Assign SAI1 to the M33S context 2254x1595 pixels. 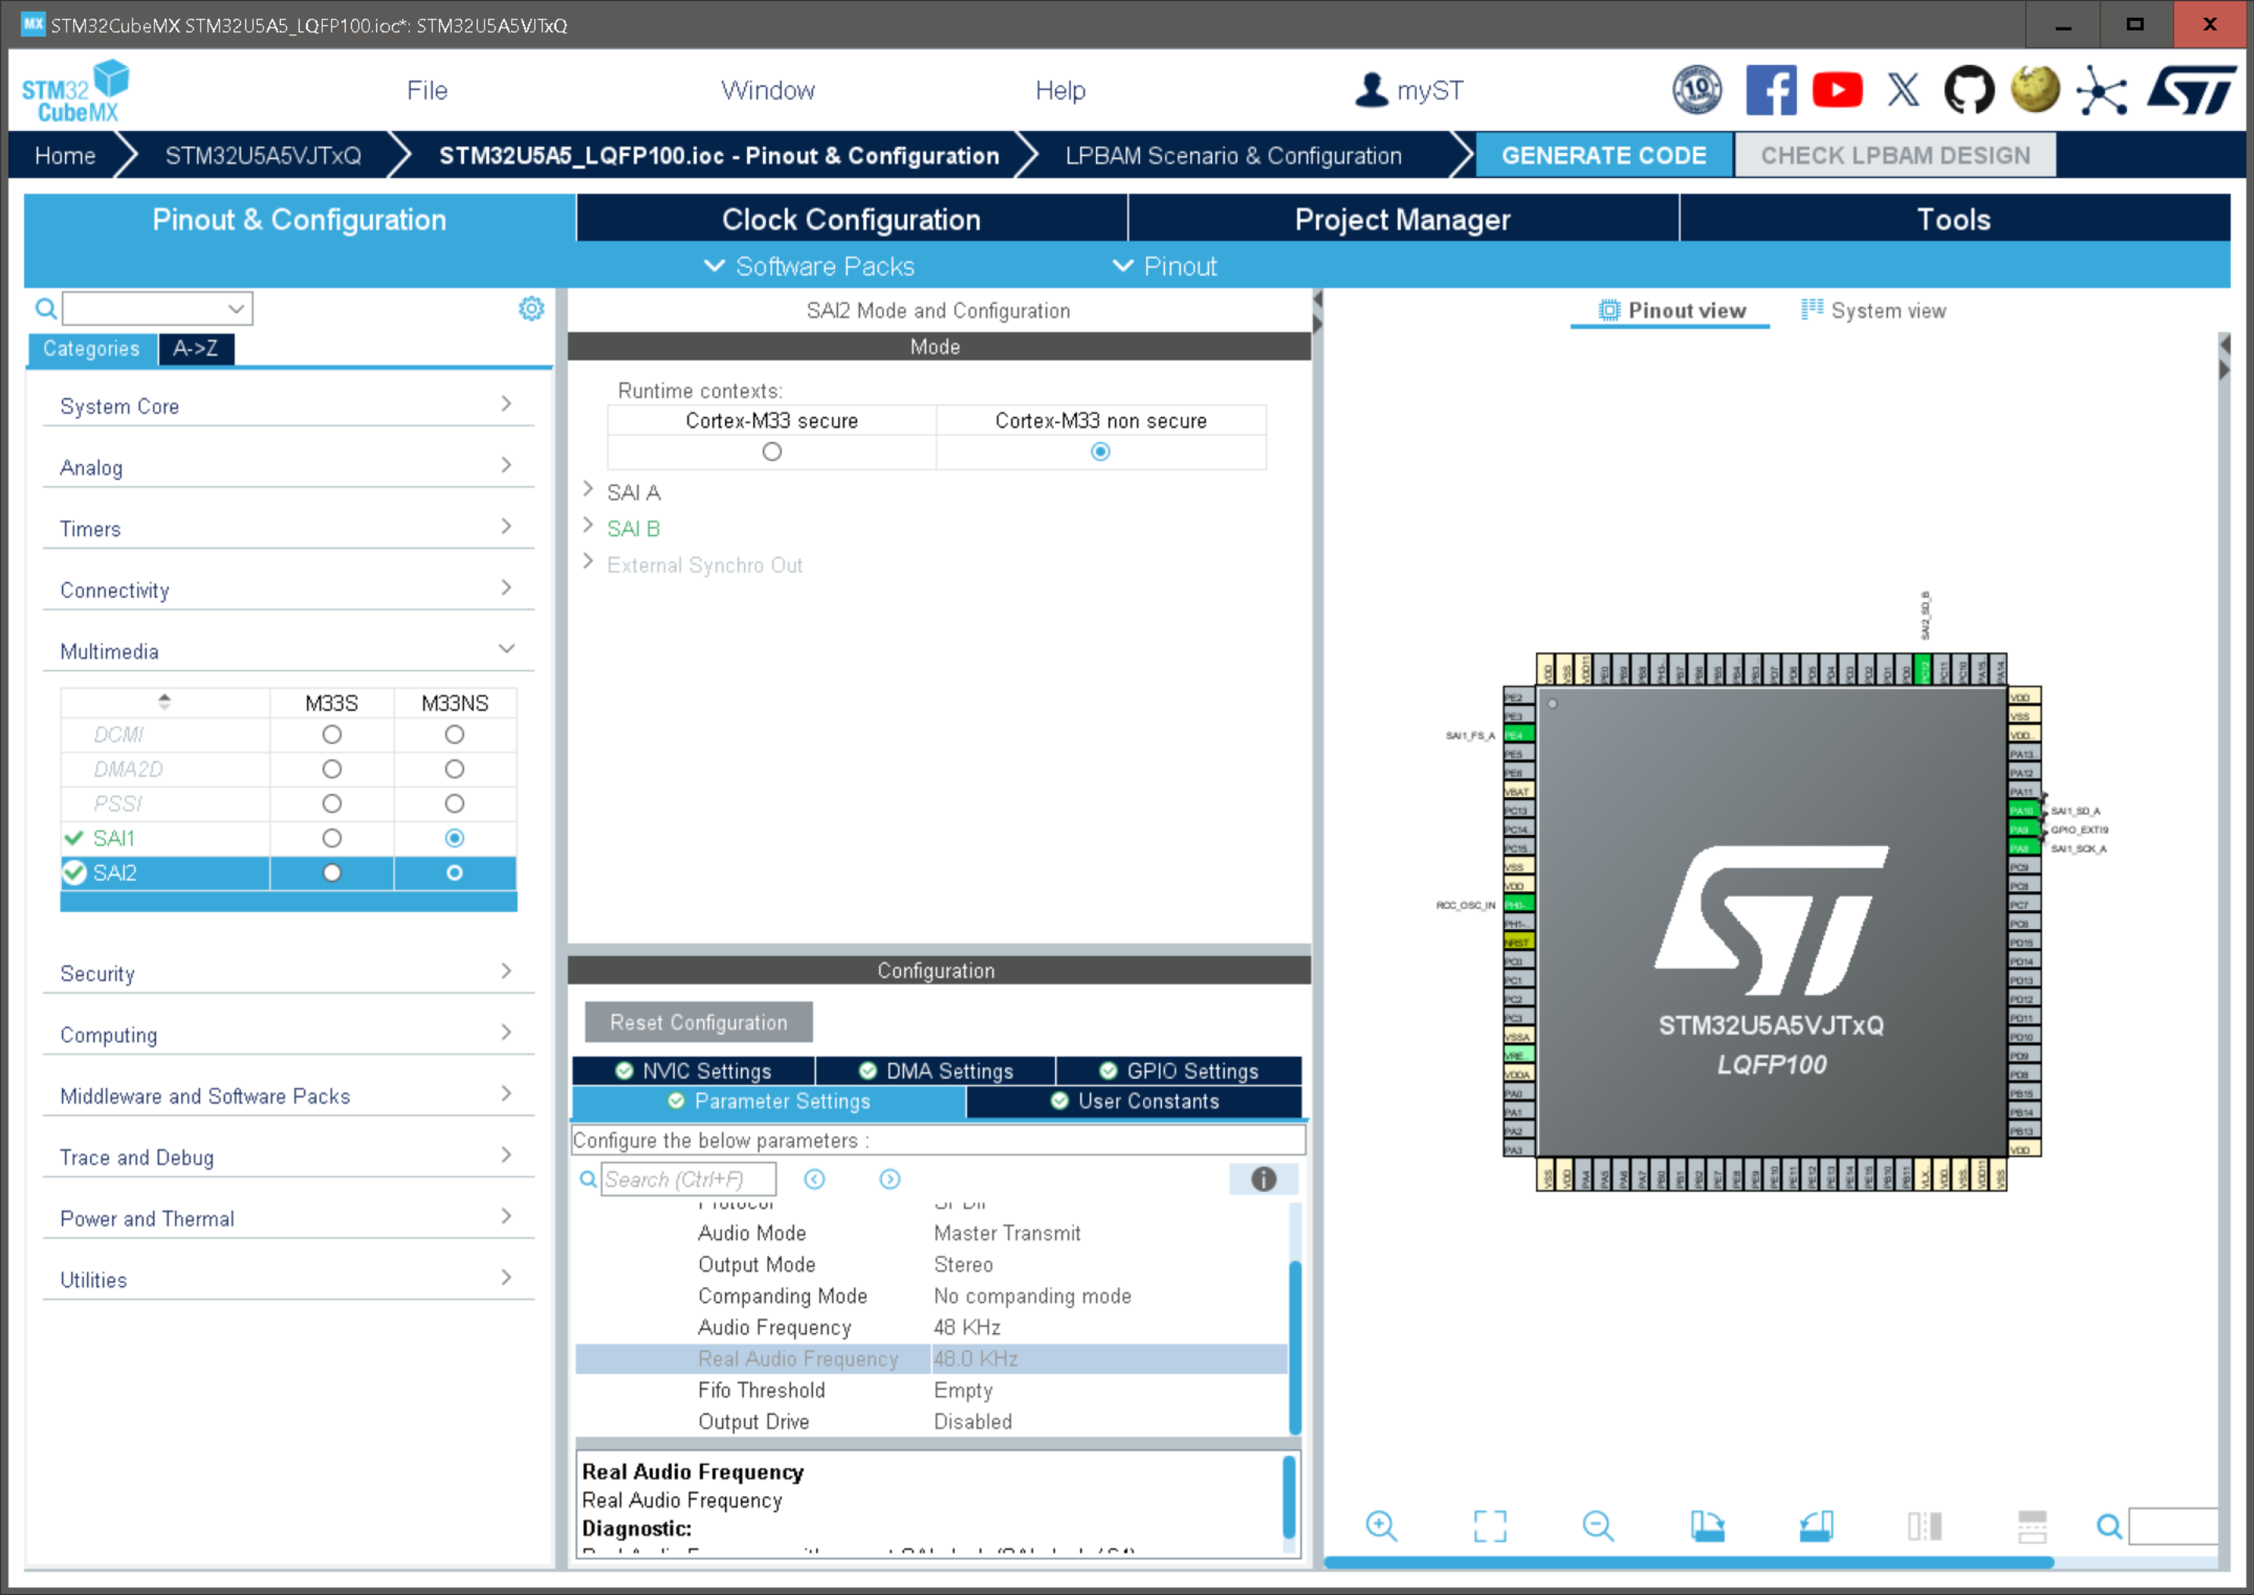[x=332, y=838]
